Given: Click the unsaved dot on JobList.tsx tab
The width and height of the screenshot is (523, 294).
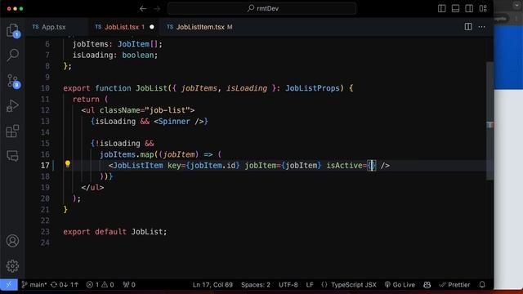Looking at the screenshot, I should click(x=152, y=27).
